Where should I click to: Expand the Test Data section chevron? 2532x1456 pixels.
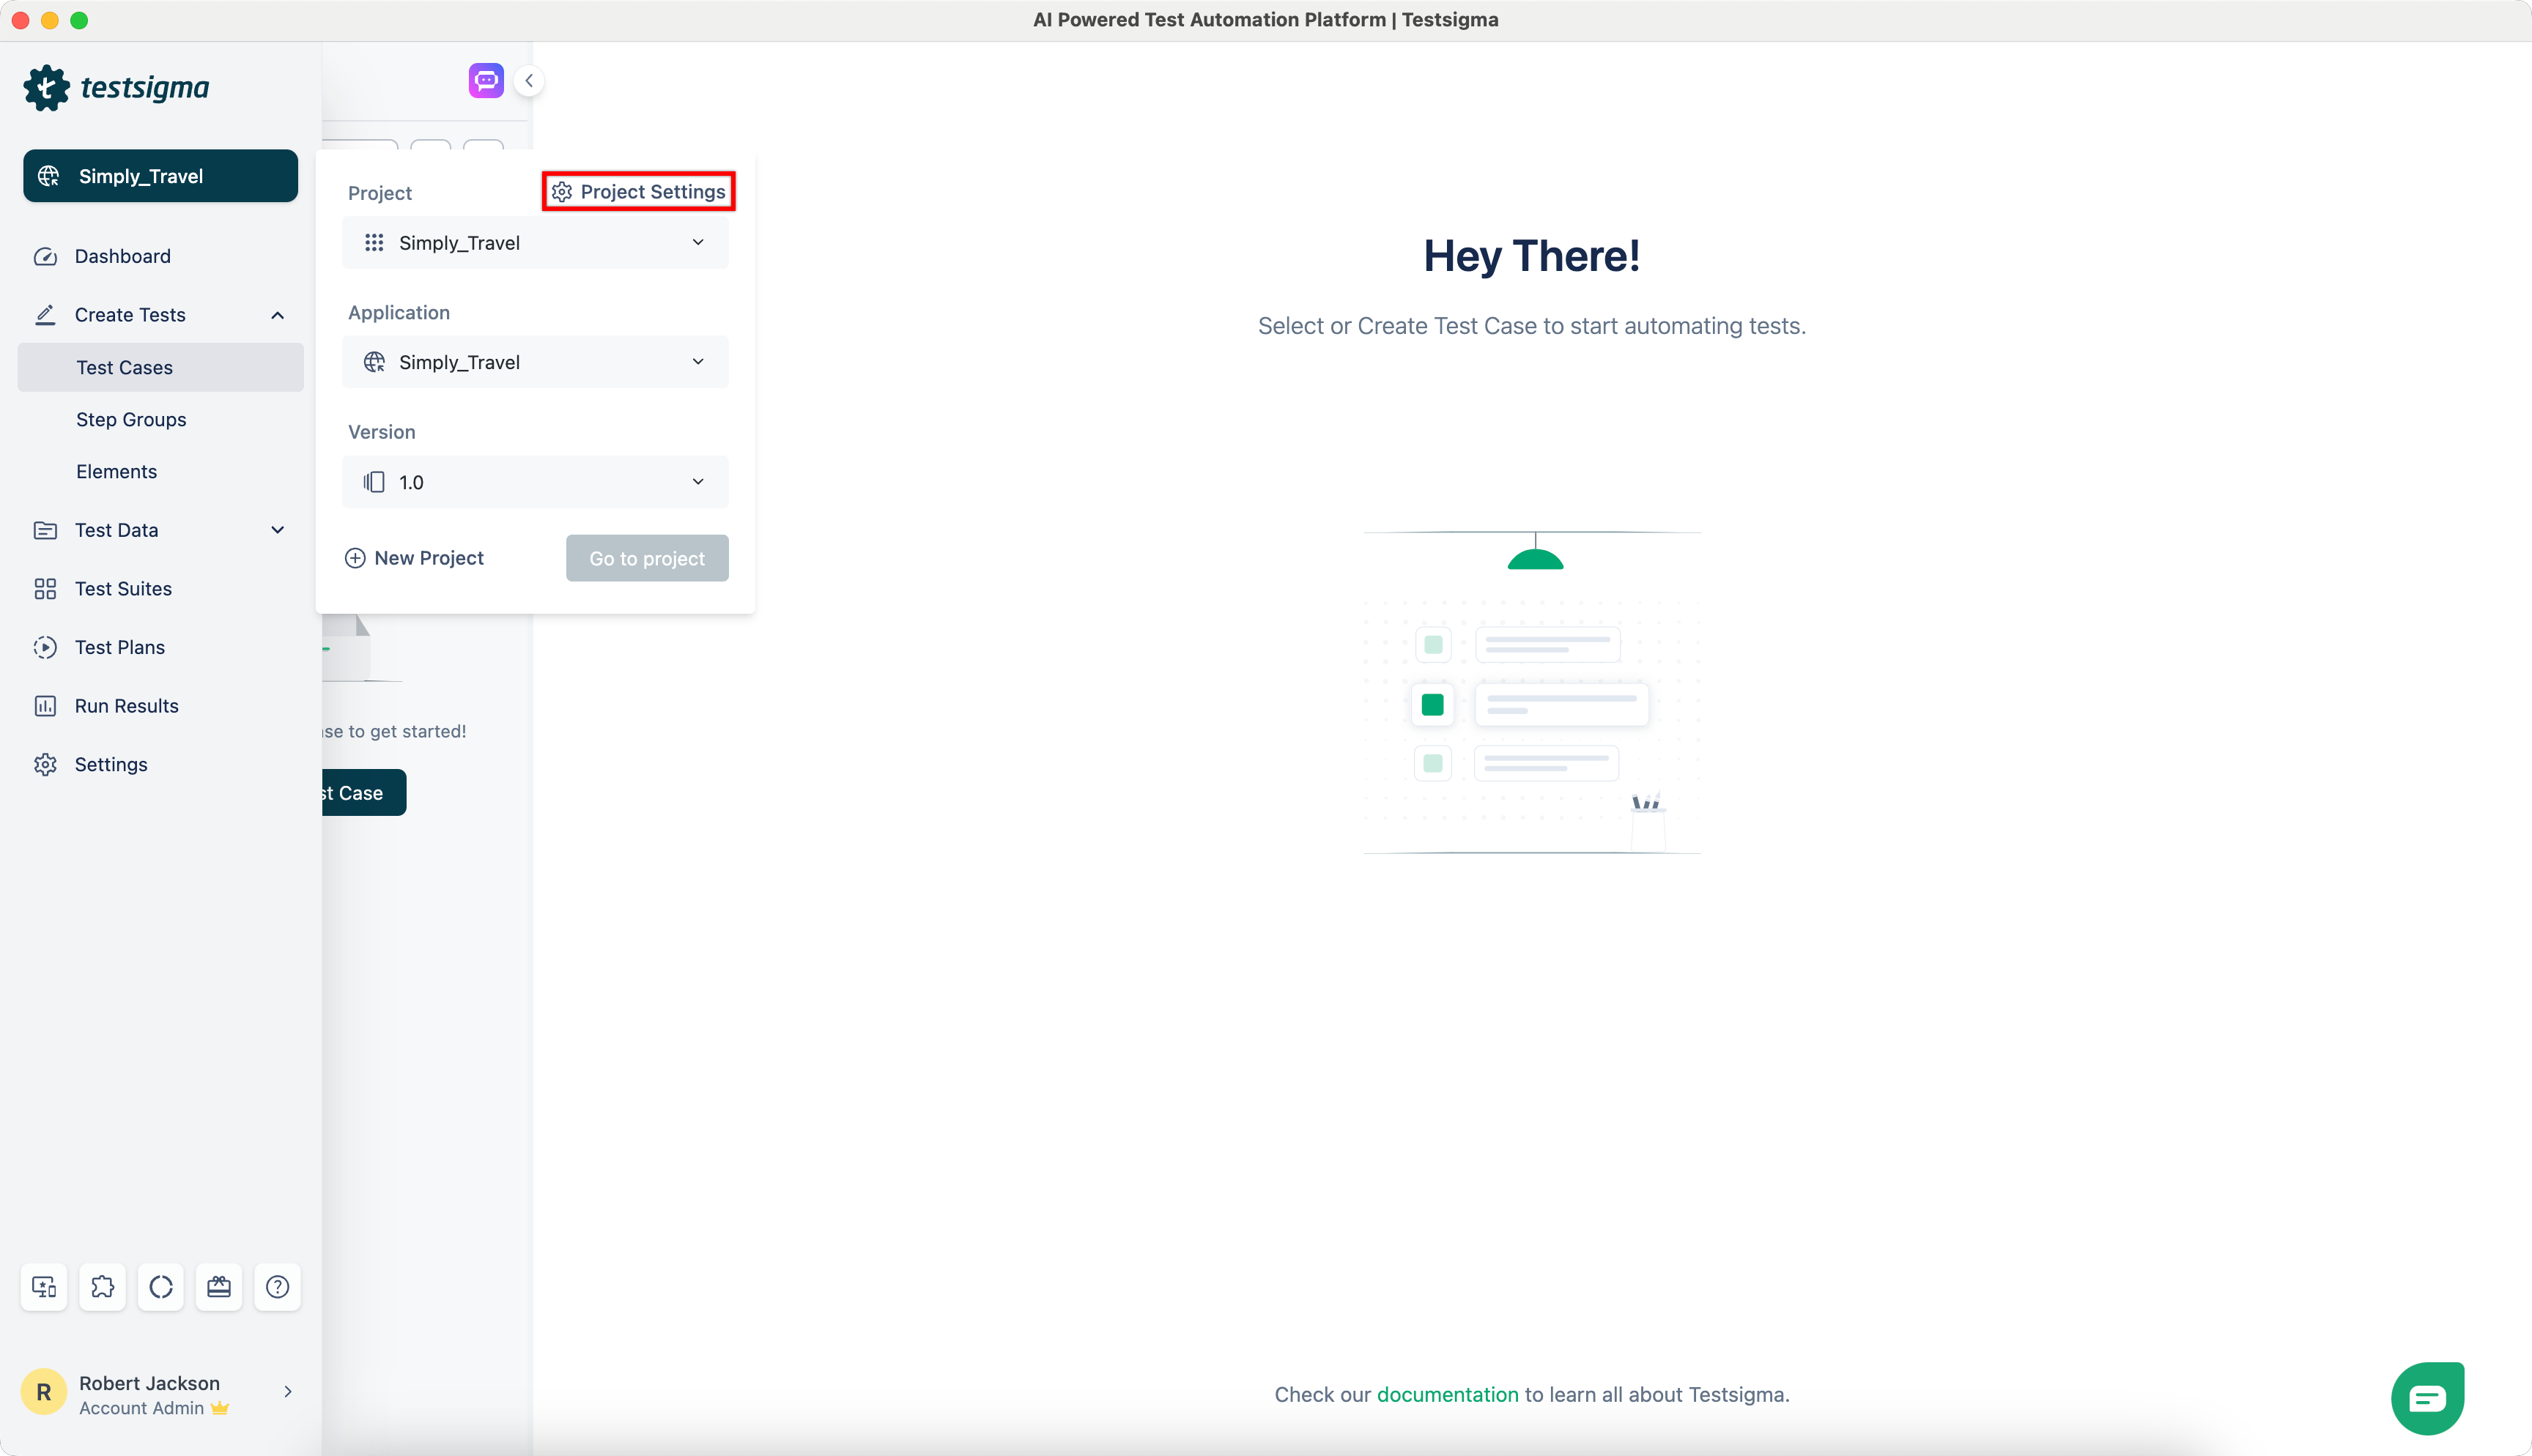tap(278, 530)
